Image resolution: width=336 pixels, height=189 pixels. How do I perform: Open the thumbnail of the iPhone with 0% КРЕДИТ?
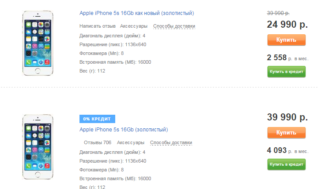point(38,147)
